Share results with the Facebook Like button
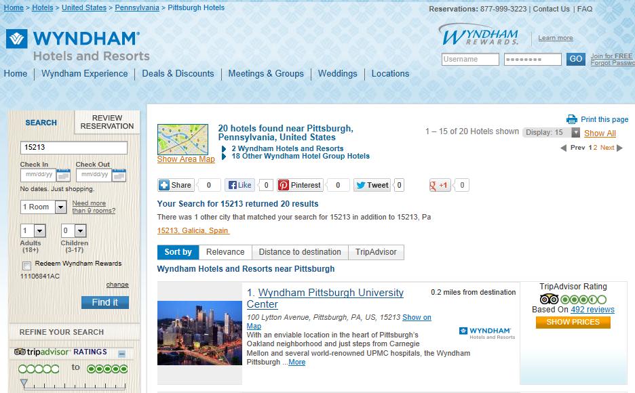This screenshot has height=393, width=635. click(239, 185)
